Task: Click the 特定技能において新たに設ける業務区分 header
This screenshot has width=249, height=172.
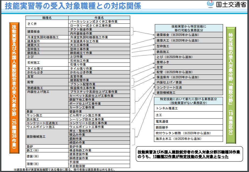Action: (188, 101)
